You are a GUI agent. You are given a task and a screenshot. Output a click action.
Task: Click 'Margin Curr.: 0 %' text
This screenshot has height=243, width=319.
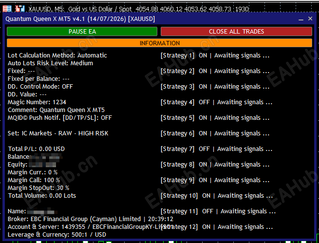point(33,172)
